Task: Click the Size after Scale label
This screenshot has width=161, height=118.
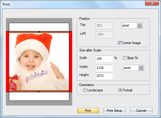Action: 90,50
